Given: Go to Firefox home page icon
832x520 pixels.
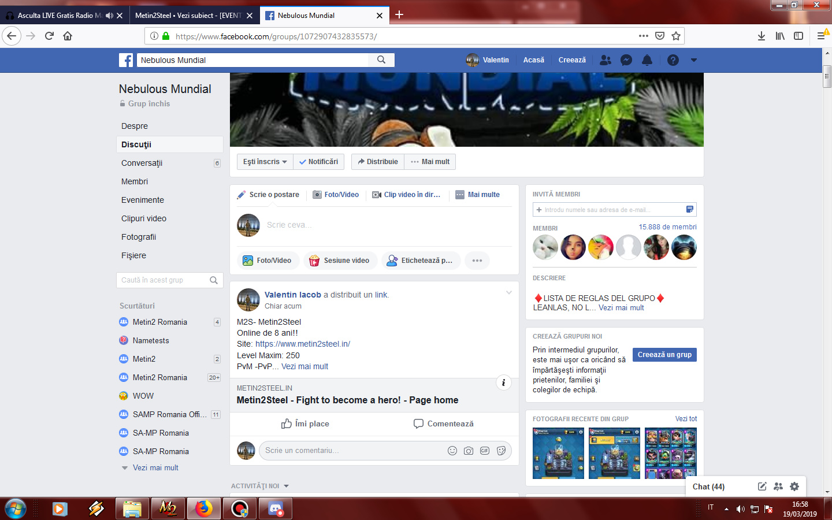Looking at the screenshot, I should point(68,36).
